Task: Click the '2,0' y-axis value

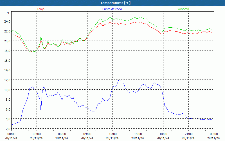Action: tap(8, 129)
